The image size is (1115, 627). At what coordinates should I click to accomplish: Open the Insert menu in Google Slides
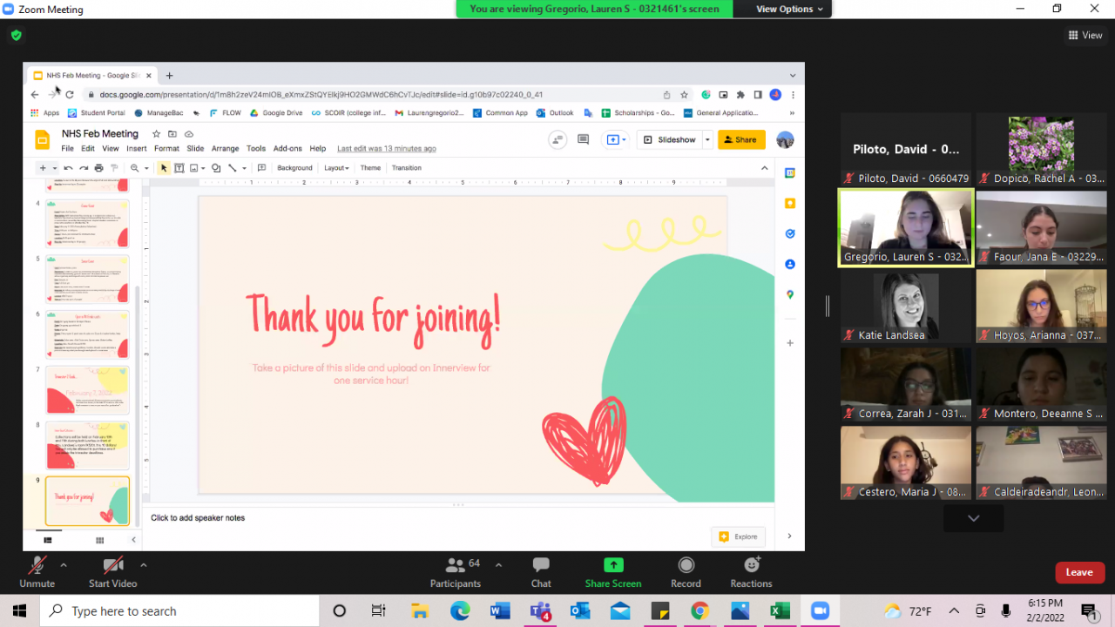(x=136, y=149)
